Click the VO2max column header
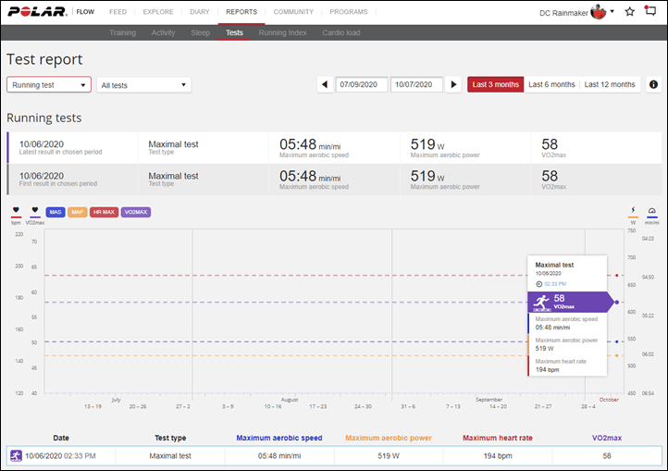This screenshot has width=668, height=471. (x=607, y=438)
